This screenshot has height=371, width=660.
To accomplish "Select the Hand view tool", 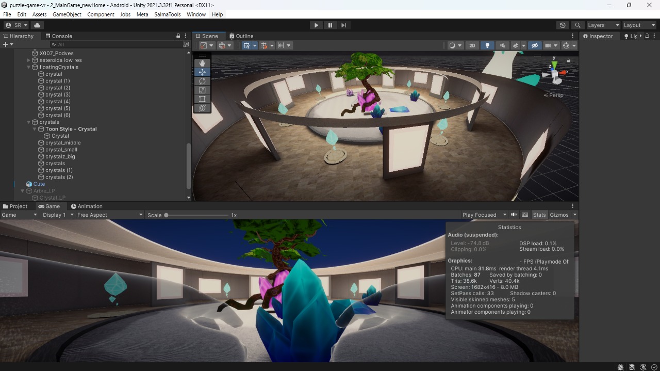I will [202, 63].
